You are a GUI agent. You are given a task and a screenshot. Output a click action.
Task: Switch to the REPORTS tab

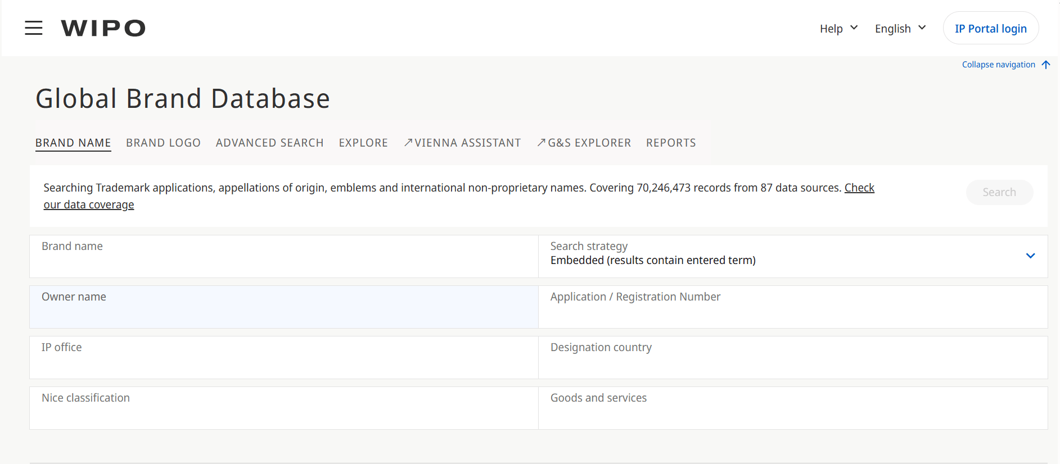pyautogui.click(x=671, y=143)
